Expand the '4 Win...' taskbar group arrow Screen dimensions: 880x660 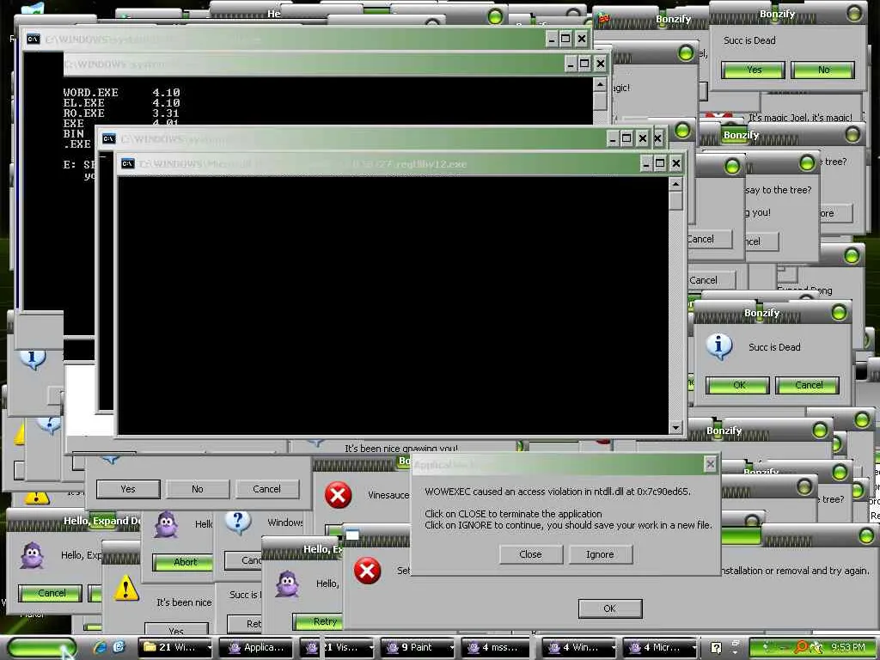click(614, 648)
